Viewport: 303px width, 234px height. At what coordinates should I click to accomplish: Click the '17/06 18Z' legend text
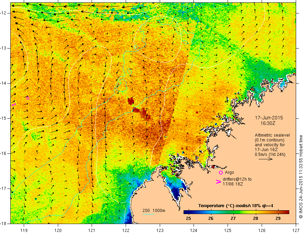(233, 184)
